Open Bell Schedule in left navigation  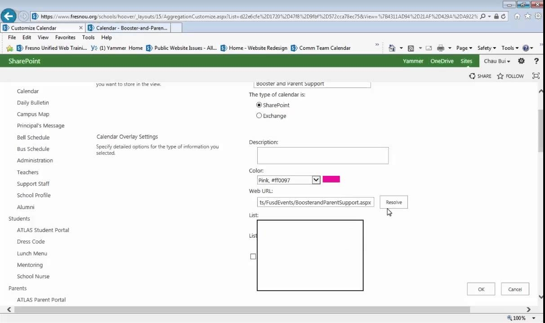tap(33, 137)
